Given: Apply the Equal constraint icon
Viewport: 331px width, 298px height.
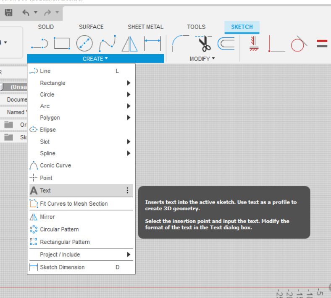Looking at the screenshot, I should [322, 44].
